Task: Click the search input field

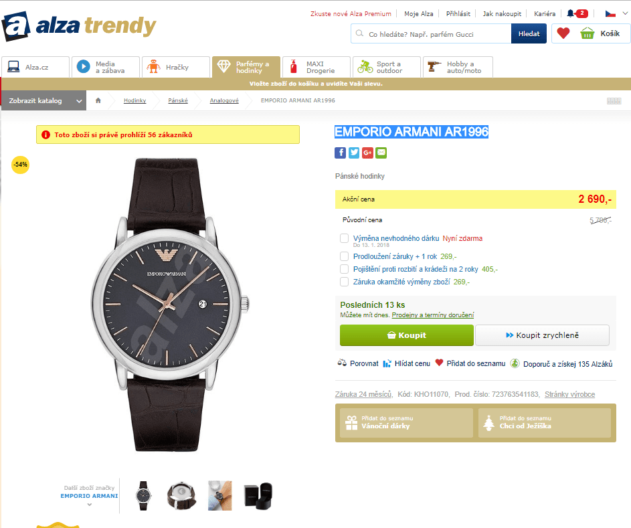Action: click(x=431, y=34)
